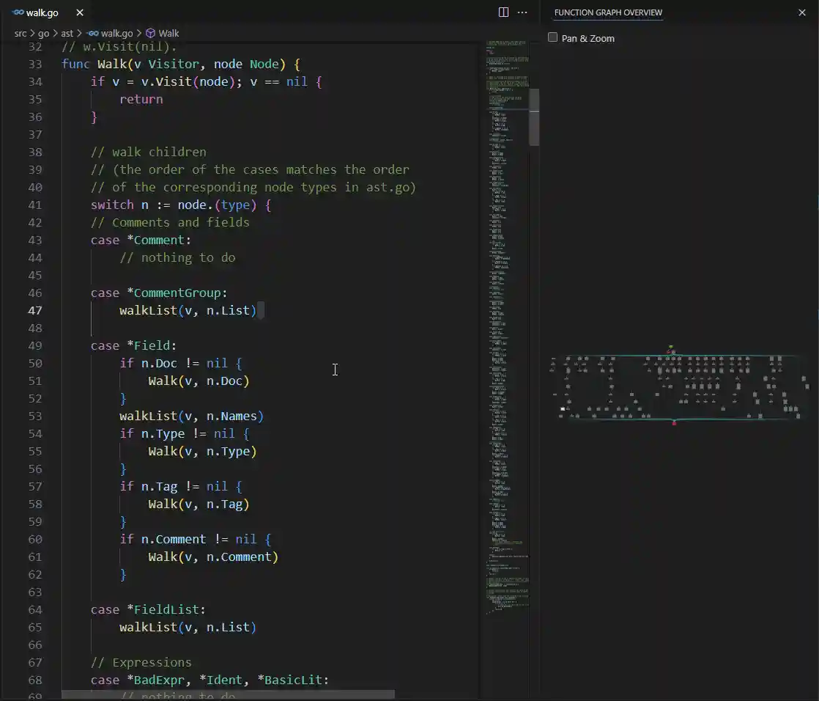Open the src breadcrumb dropdown
819x701 pixels.
tap(21, 33)
